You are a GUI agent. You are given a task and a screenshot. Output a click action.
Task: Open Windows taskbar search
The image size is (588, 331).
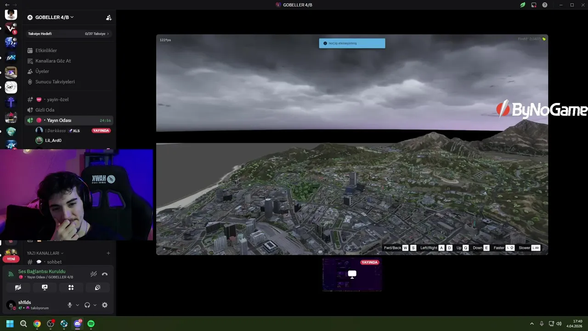(x=23, y=324)
